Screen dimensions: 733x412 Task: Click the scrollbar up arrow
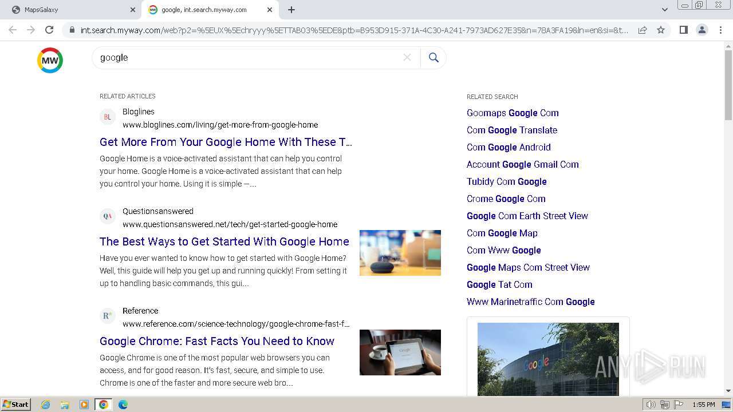pyautogui.click(x=728, y=45)
